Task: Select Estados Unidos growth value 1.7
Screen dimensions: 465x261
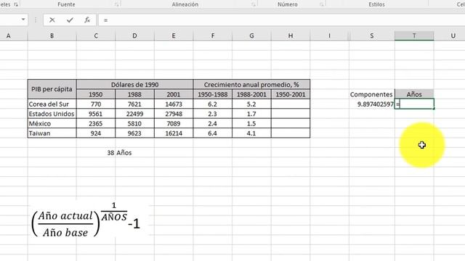Action: 251,114
